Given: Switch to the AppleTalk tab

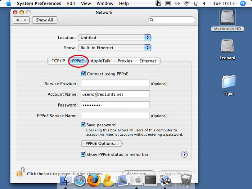Looking at the screenshot, I should (x=100, y=61).
